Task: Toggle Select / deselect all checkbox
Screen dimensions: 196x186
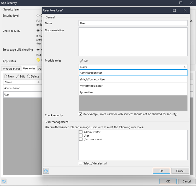Action: pyautogui.click(x=80, y=163)
